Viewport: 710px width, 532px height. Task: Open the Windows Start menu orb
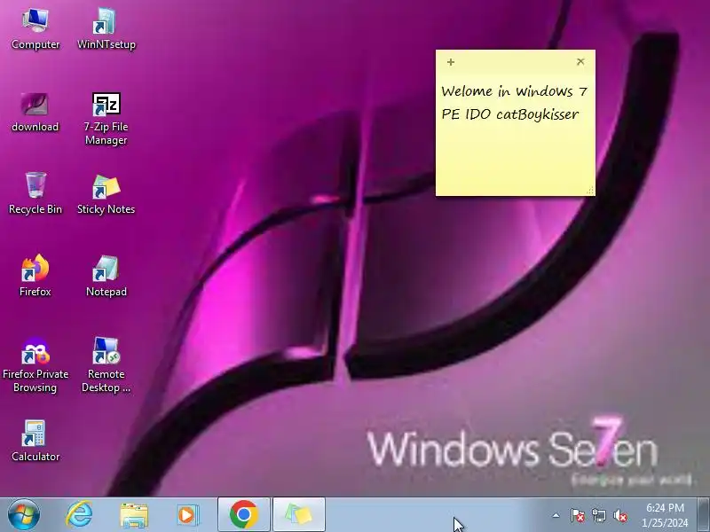click(x=24, y=515)
